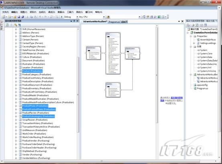
Task: Click the Open File folder icon
Action: point(15,17)
